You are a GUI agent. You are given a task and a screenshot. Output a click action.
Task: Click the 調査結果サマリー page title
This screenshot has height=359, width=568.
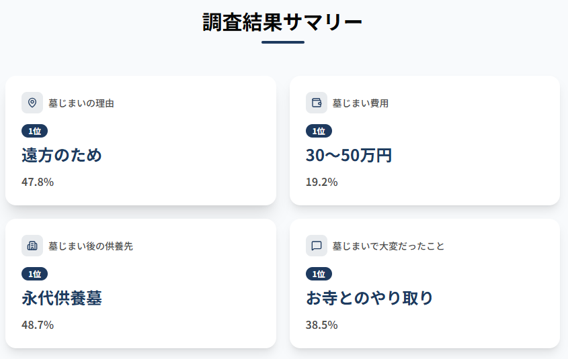coord(282,22)
